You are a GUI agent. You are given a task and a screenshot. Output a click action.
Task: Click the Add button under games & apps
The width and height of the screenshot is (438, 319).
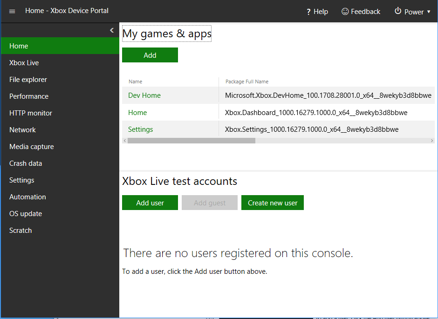[x=150, y=55]
